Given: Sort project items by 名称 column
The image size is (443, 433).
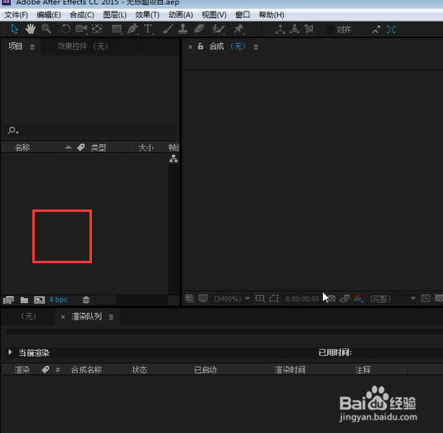Looking at the screenshot, I should click(22, 147).
